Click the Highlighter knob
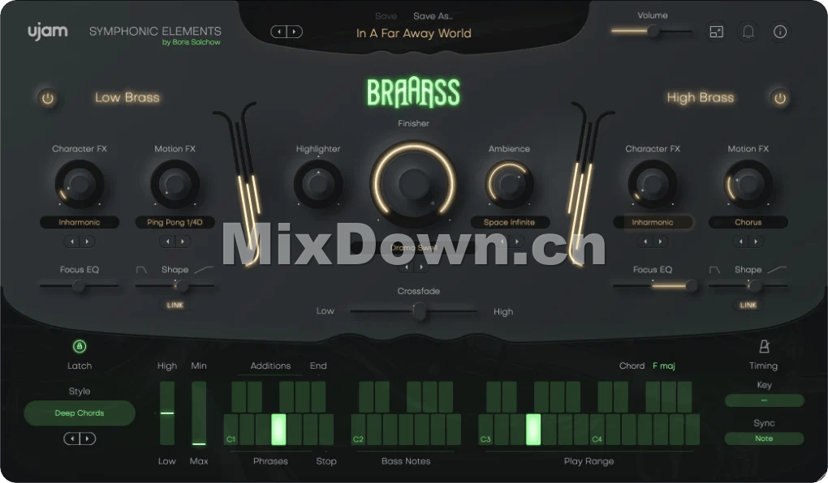Image resolution: width=828 pixels, height=483 pixels. coord(318,184)
